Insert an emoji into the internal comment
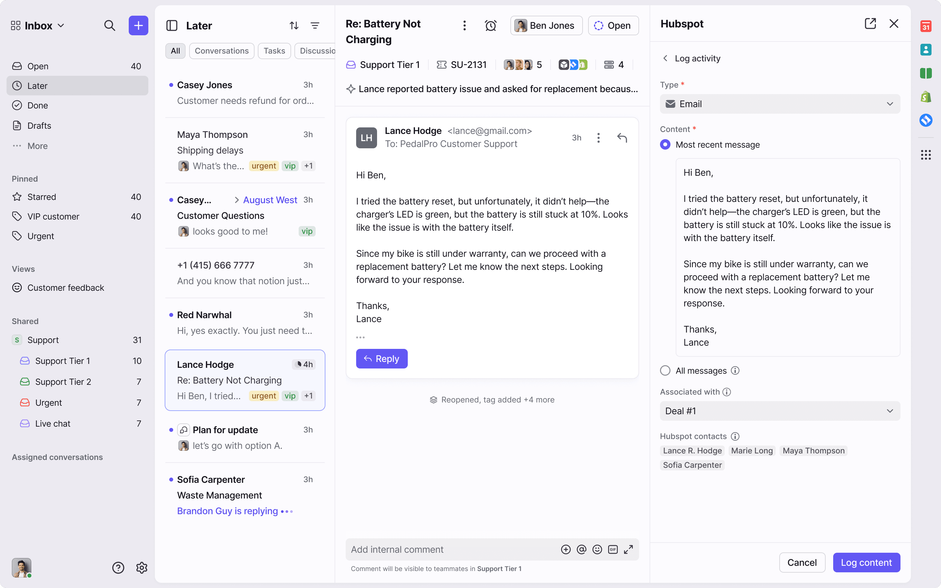This screenshot has width=941, height=588. click(597, 549)
